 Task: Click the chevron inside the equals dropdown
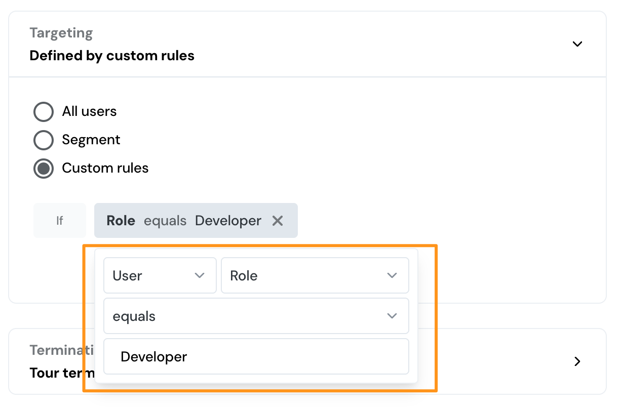[392, 316]
